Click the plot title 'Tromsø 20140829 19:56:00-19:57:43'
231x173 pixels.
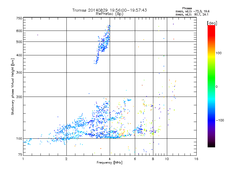coord(109,10)
